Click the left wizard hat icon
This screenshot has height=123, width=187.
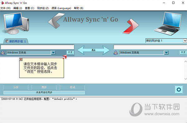[x=3, y=53]
